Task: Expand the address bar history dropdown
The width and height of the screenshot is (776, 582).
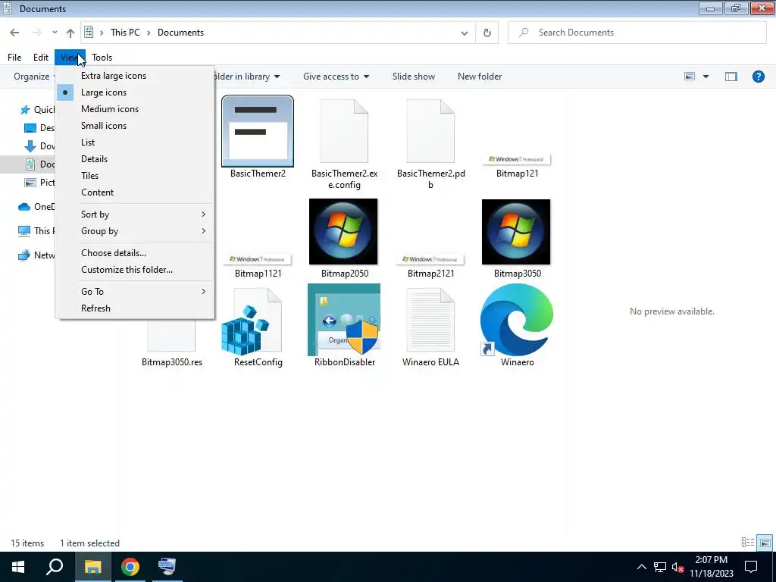Action: click(465, 33)
